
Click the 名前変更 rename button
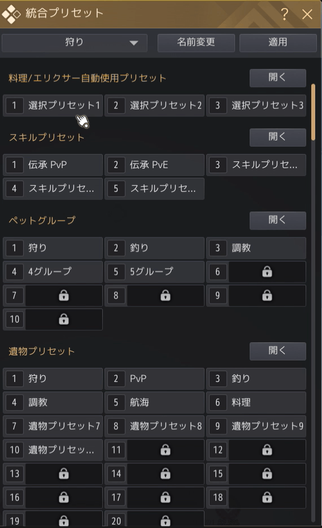coord(196,42)
